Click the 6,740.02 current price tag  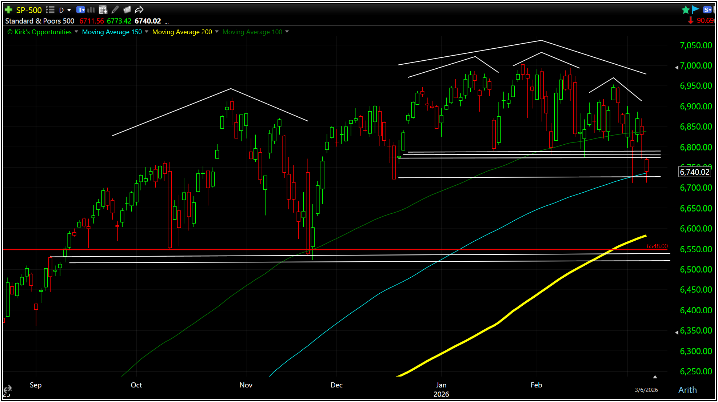pos(694,172)
